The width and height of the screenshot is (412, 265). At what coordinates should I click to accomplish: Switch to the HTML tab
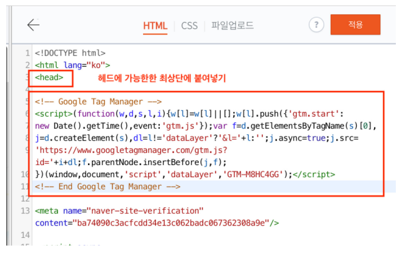[155, 26]
